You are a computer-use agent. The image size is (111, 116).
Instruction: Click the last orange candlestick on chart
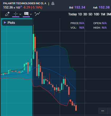(76, 108)
